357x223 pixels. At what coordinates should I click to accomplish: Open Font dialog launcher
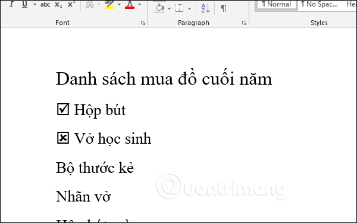[143, 23]
